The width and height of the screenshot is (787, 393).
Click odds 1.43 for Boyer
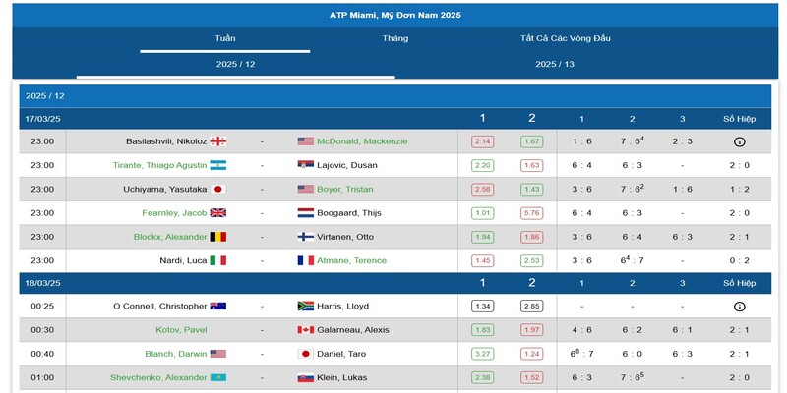pyautogui.click(x=531, y=189)
